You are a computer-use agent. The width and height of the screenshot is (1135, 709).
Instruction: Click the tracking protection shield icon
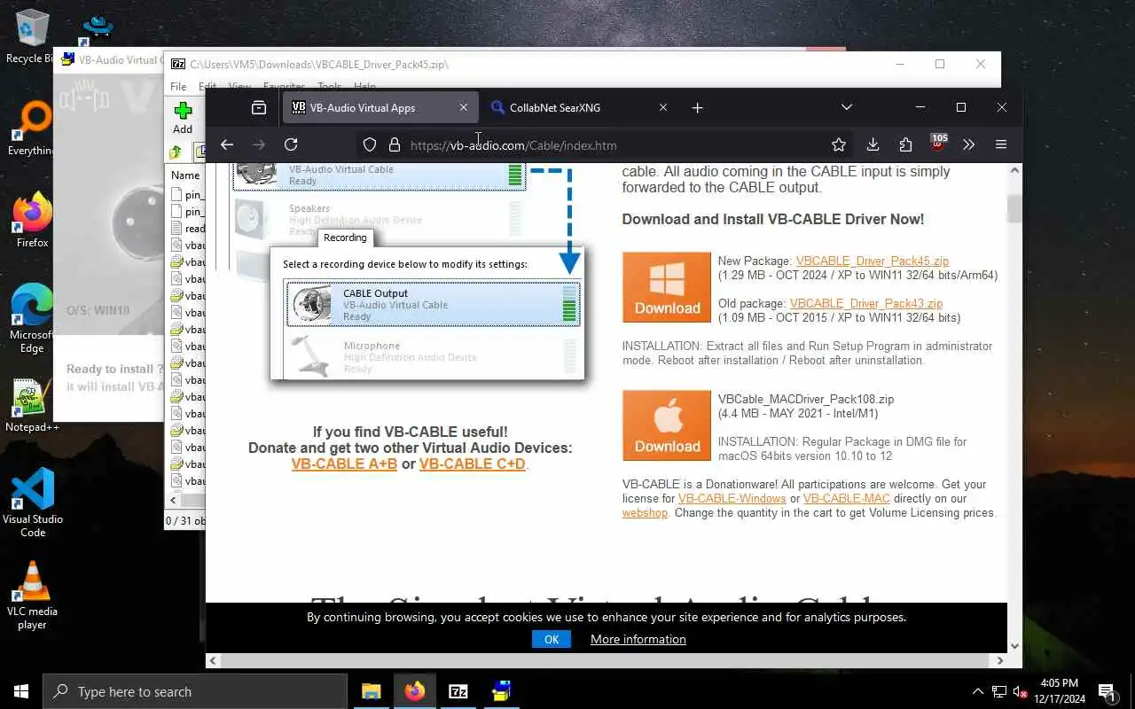click(x=370, y=144)
